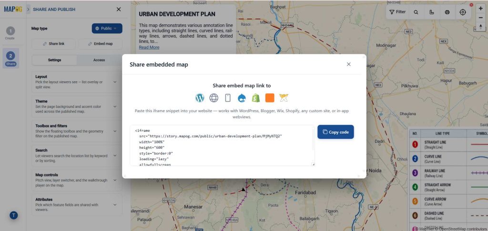
Task: Click the MAPOG logo
Action: (13, 10)
